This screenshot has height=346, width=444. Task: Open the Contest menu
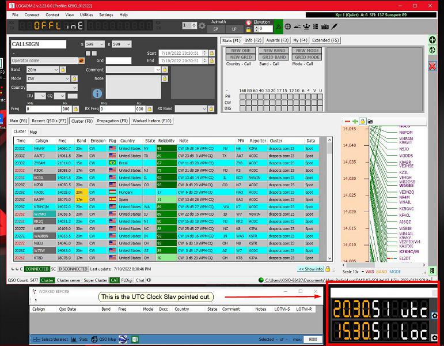52,15
